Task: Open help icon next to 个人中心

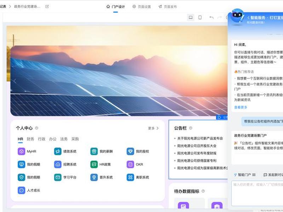Action: (x=37, y=128)
